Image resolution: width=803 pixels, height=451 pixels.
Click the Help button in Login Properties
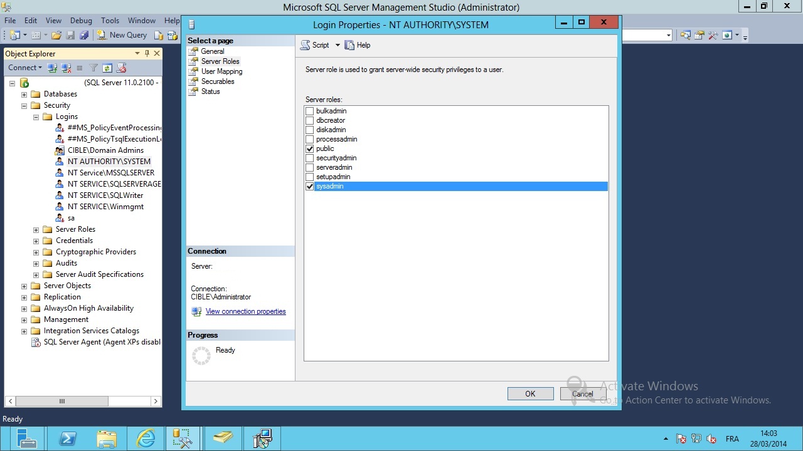tap(358, 45)
